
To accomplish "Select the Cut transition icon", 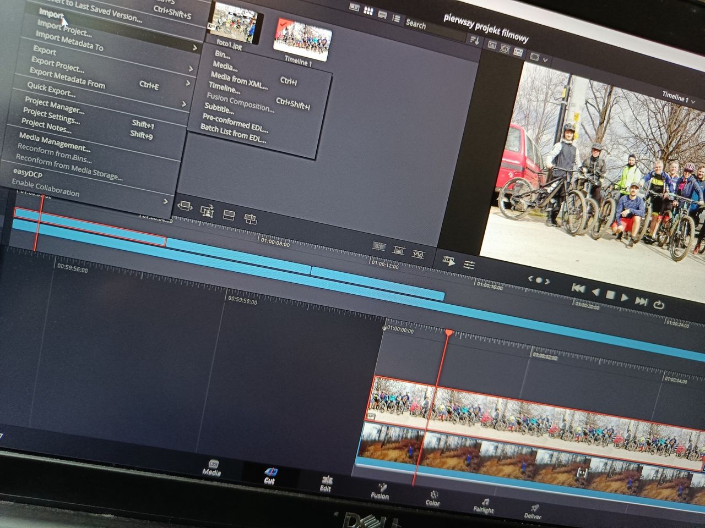I will pos(378,246).
